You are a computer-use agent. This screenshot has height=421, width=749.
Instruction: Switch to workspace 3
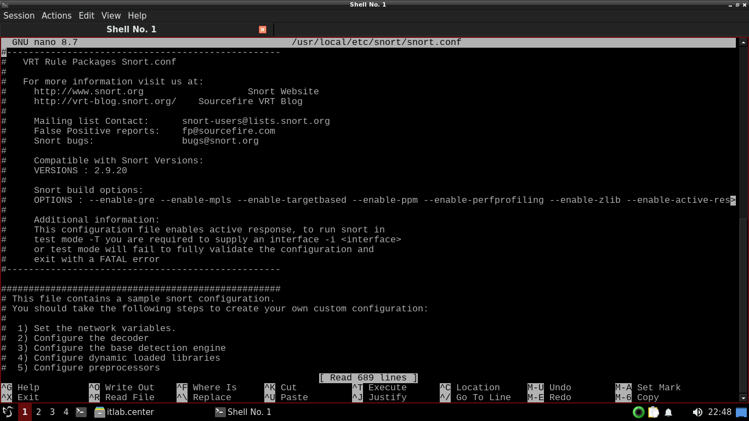pos(52,412)
